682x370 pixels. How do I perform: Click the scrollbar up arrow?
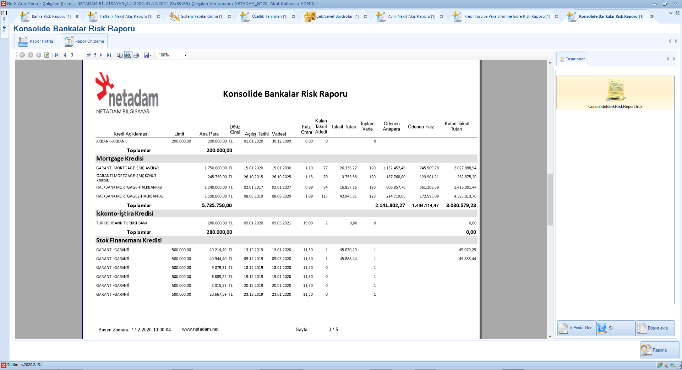coord(550,63)
